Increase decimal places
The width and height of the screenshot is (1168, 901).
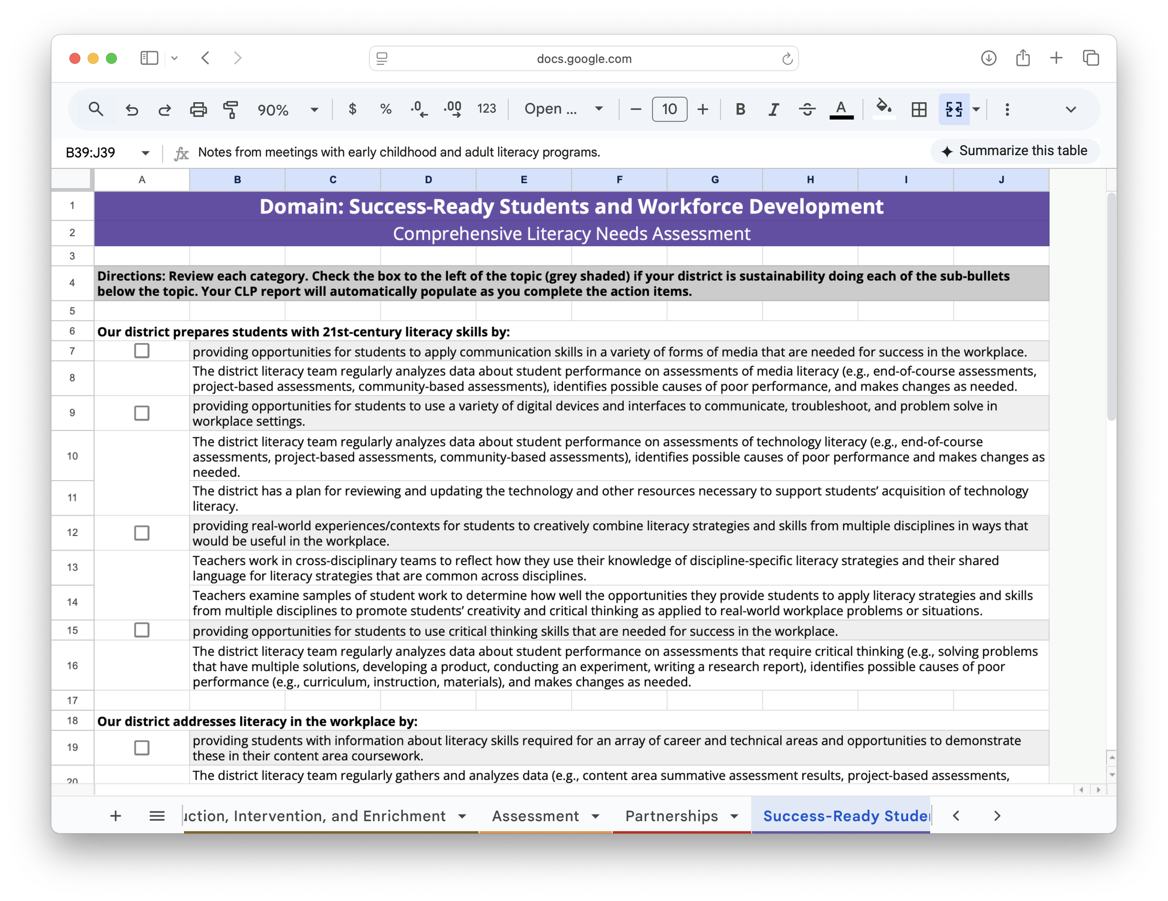coord(452,109)
